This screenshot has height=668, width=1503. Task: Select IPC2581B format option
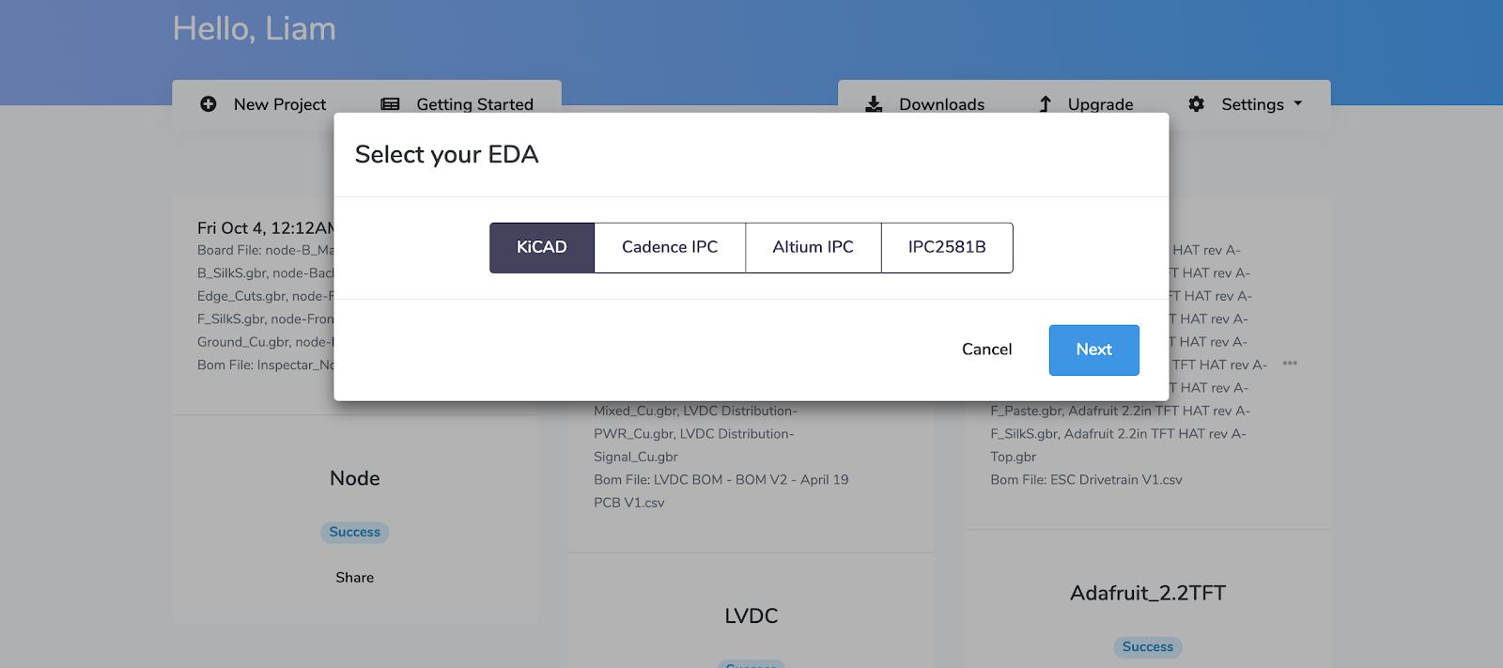pos(947,248)
